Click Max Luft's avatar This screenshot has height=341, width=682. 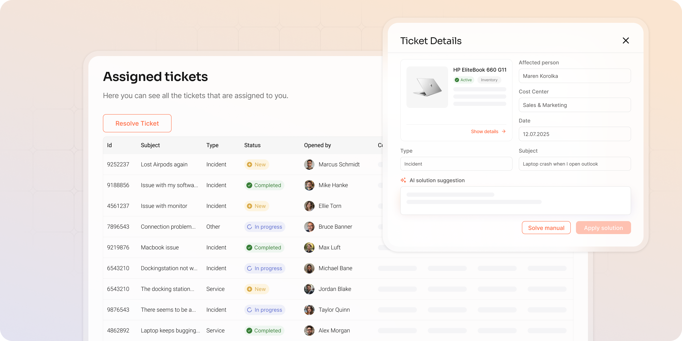(309, 247)
